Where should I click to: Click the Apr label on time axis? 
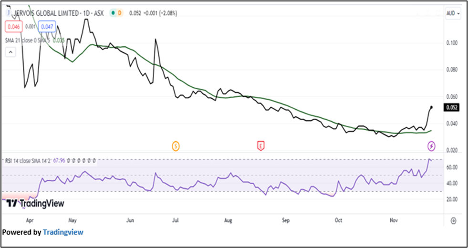click(x=29, y=221)
